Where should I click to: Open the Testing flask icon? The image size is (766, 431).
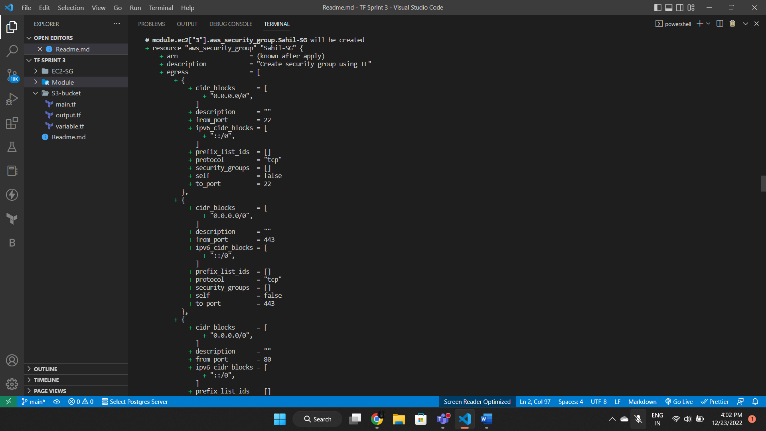[x=12, y=147]
